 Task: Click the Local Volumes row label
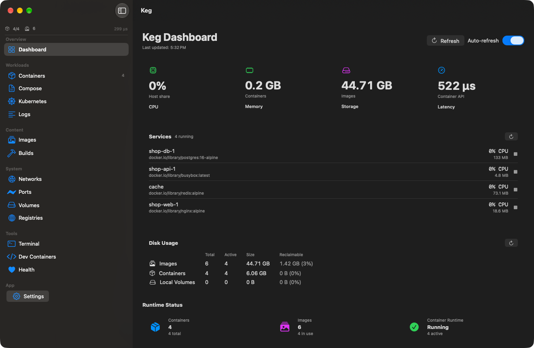(x=177, y=282)
